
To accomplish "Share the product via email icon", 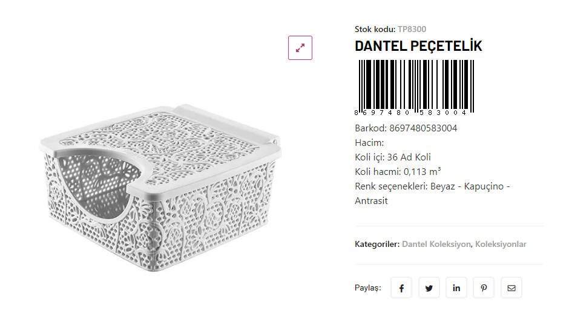I will tap(511, 288).
